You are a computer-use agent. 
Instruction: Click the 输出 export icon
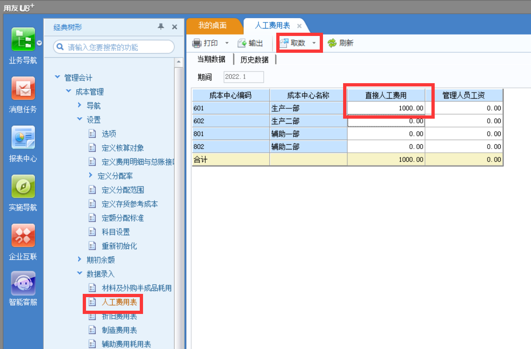pyautogui.click(x=242, y=43)
